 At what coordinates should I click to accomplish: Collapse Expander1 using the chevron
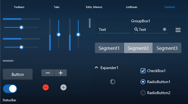96,67
